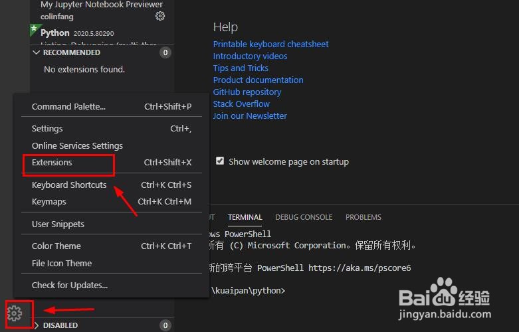
Task: Expand the DISABLED extensions section
Action: 37,325
